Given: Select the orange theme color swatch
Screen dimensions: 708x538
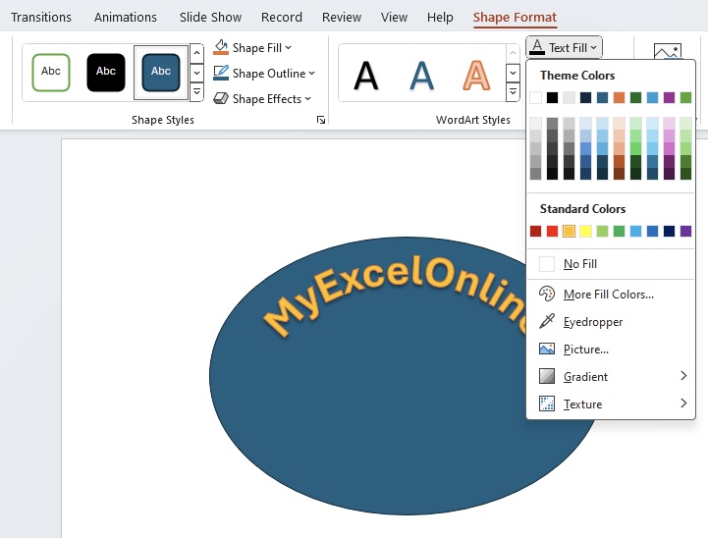Looking at the screenshot, I should click(x=619, y=97).
